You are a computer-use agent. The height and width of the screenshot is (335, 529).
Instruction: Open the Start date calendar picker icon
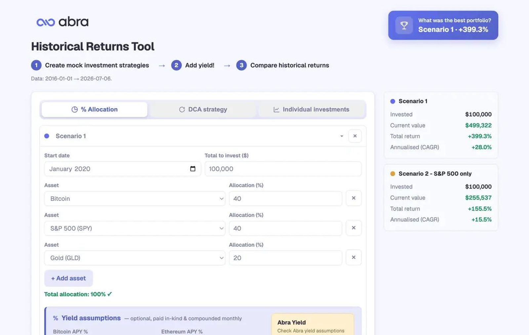click(193, 169)
